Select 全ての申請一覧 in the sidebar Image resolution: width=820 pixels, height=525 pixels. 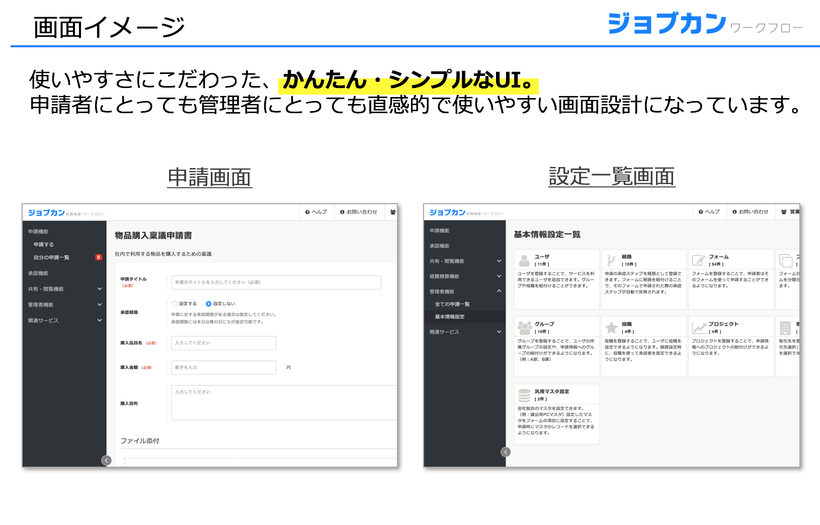click(452, 304)
